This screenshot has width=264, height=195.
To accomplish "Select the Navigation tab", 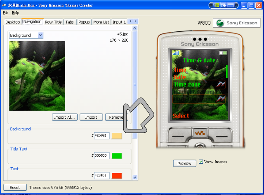I will pyautogui.click(x=33, y=21).
